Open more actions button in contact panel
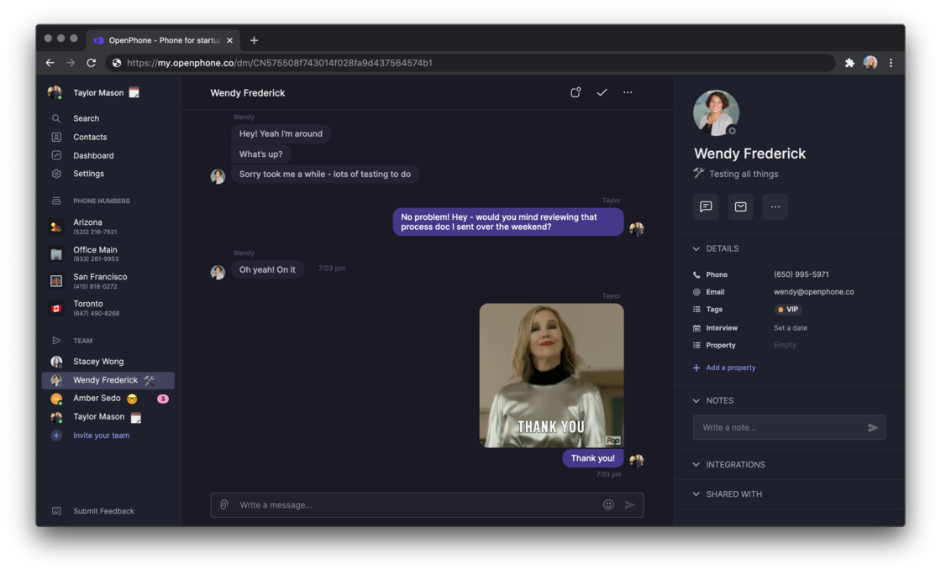941x574 pixels. pyautogui.click(x=775, y=206)
